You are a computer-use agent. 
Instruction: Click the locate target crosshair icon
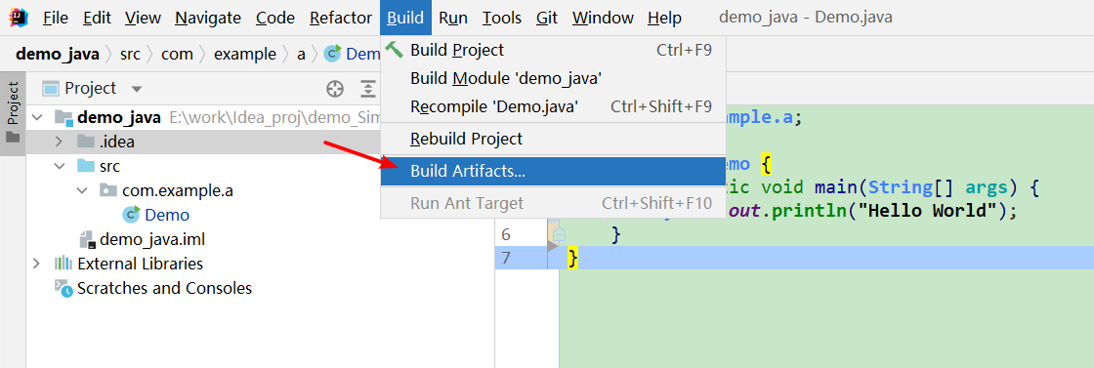336,89
